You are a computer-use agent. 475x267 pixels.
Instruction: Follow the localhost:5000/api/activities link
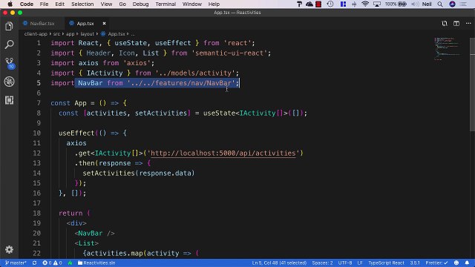[223, 154]
